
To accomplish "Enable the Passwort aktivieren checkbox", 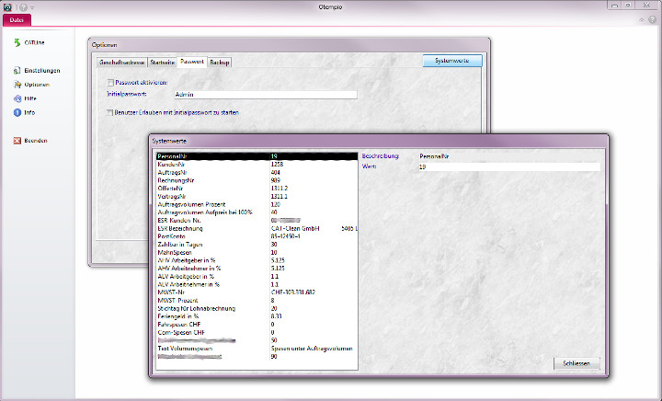I will [109, 83].
